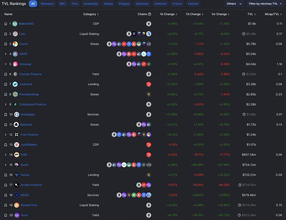Open the Balancer protocol link

click(26, 125)
